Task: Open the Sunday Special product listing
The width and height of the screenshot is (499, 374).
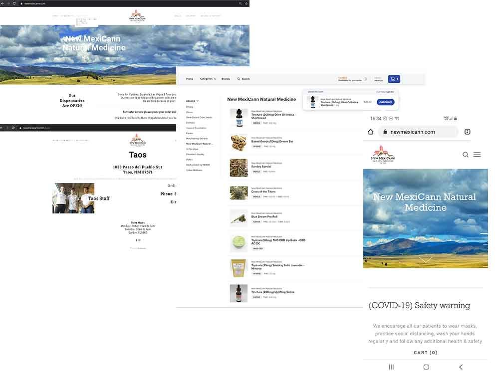Action: tap(261, 167)
